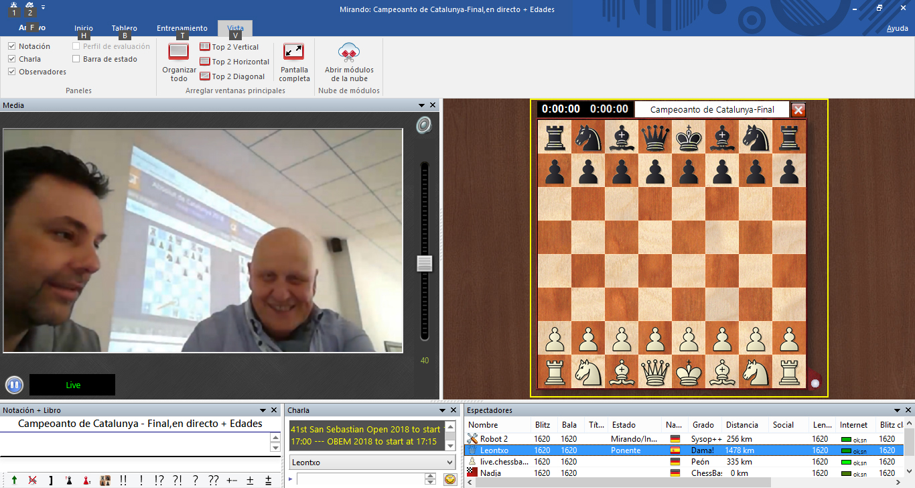This screenshot has height=488, width=915.
Task: Pause the live media stream
Action: click(14, 385)
